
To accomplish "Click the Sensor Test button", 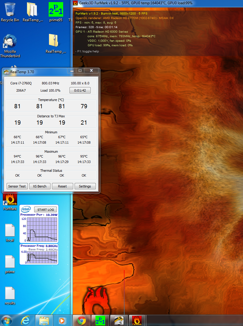I will [17, 186].
